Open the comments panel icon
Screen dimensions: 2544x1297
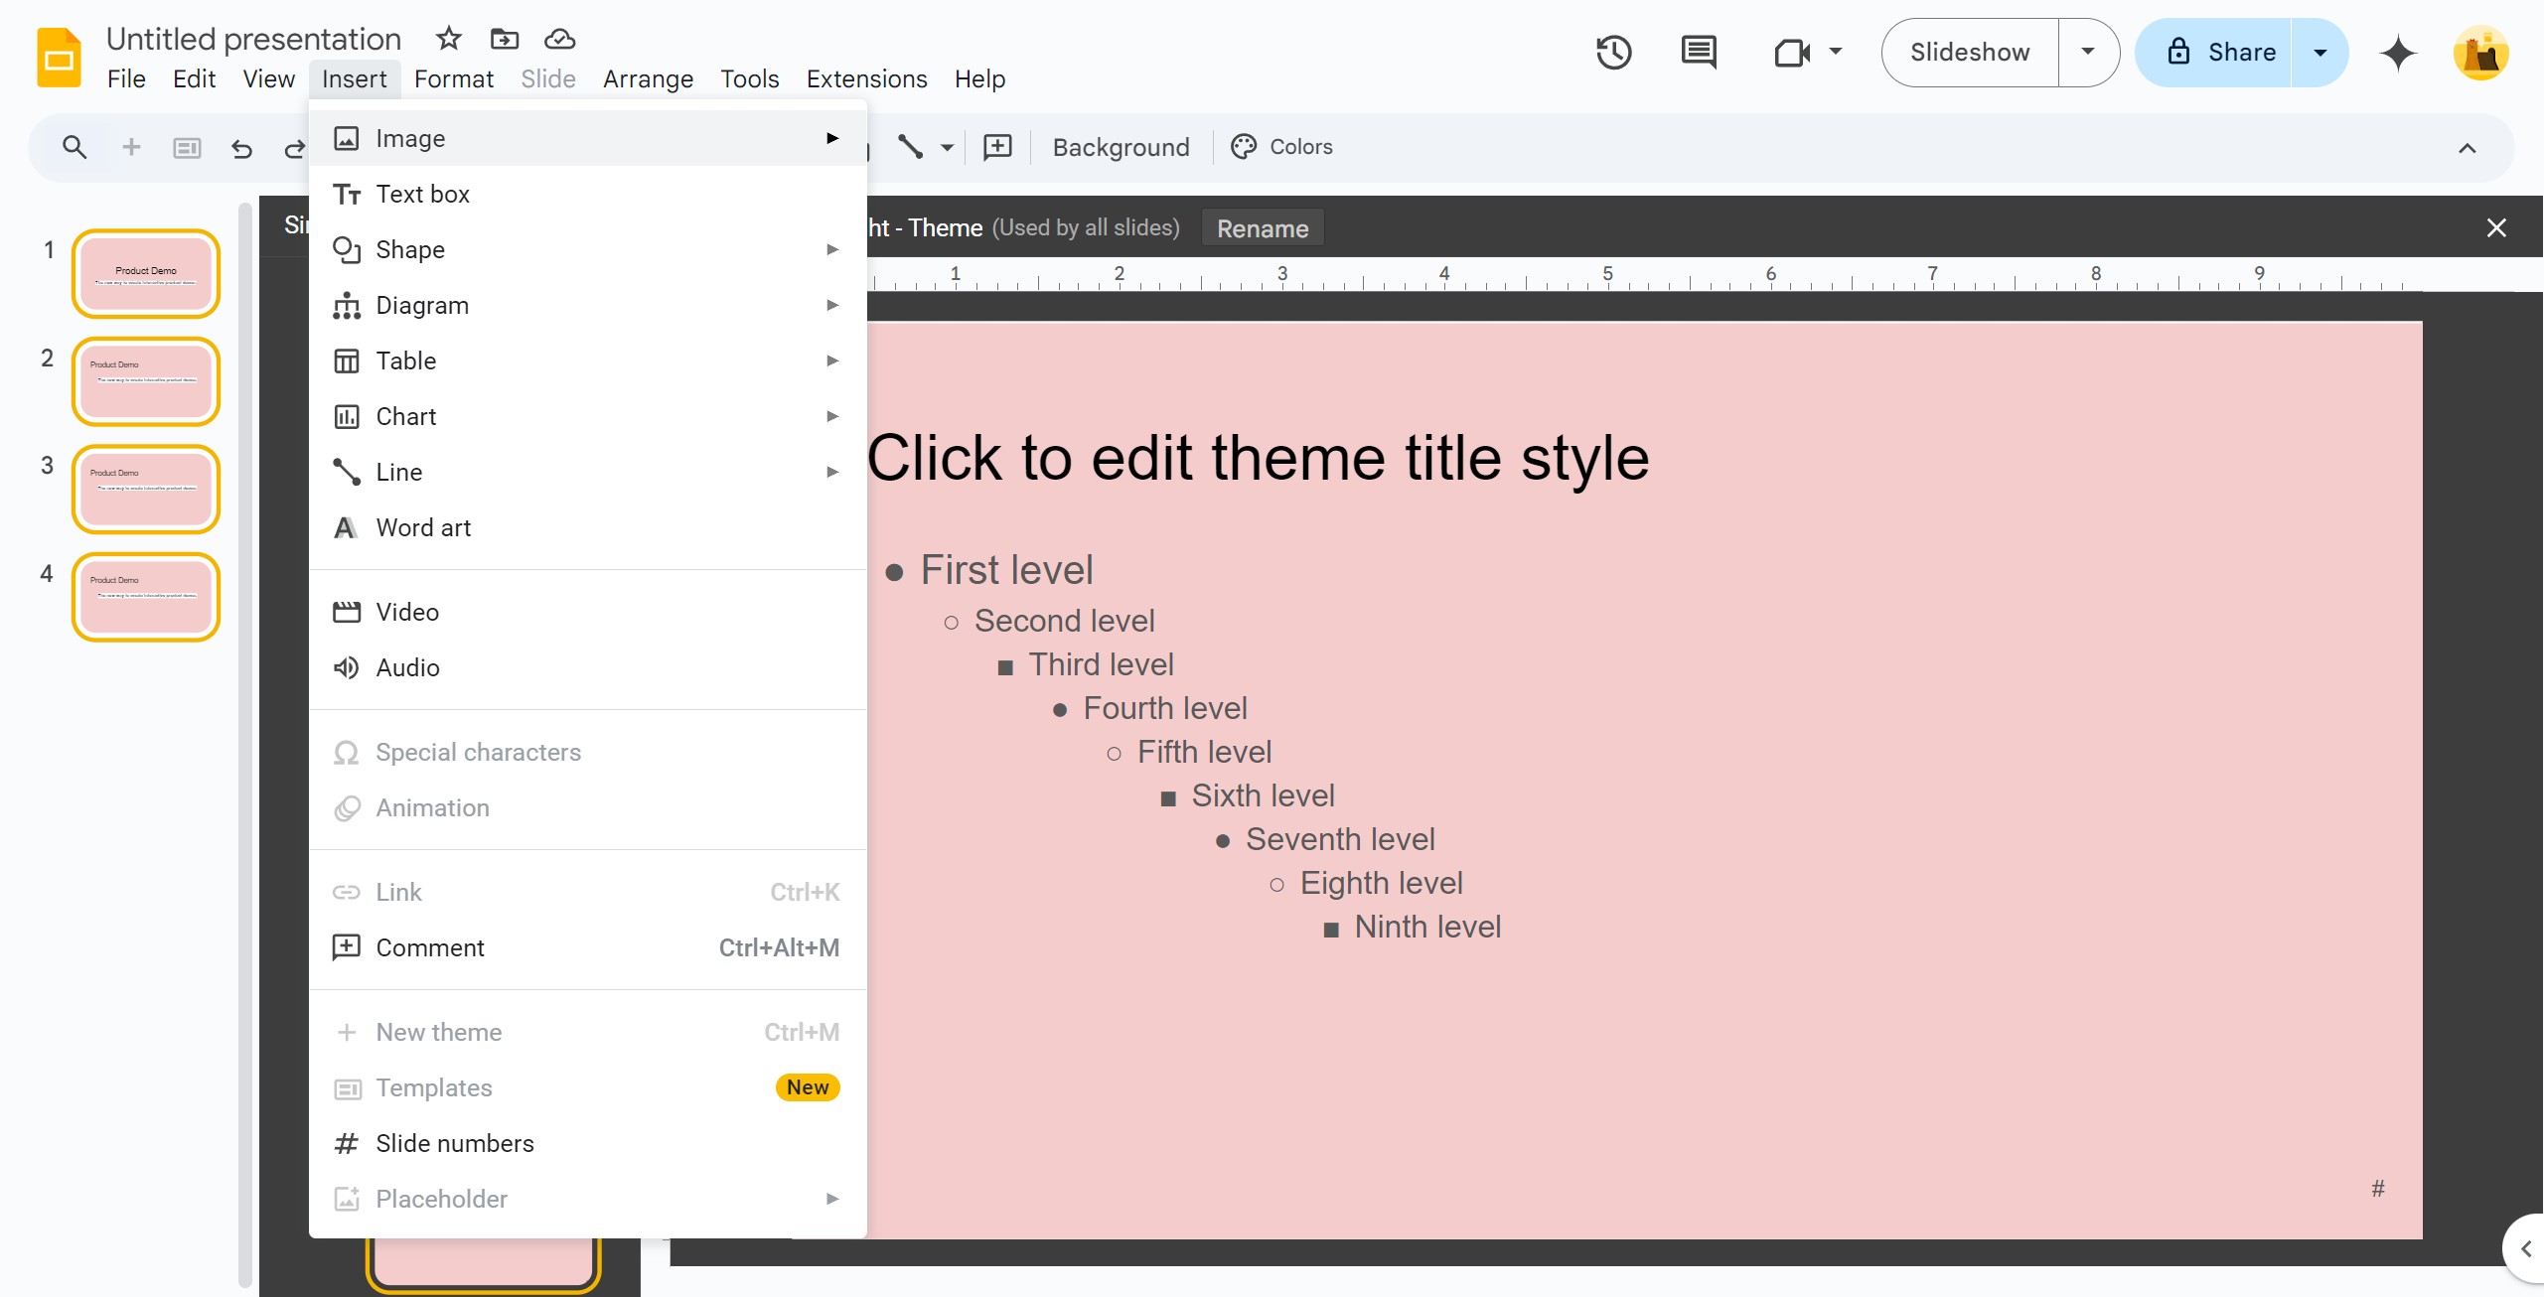(x=1698, y=52)
